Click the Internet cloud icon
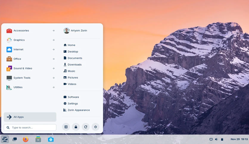Screen dimensions: 249x144 pos(9,49)
